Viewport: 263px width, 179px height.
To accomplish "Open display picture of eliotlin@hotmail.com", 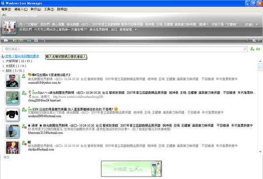I will 12,147.
